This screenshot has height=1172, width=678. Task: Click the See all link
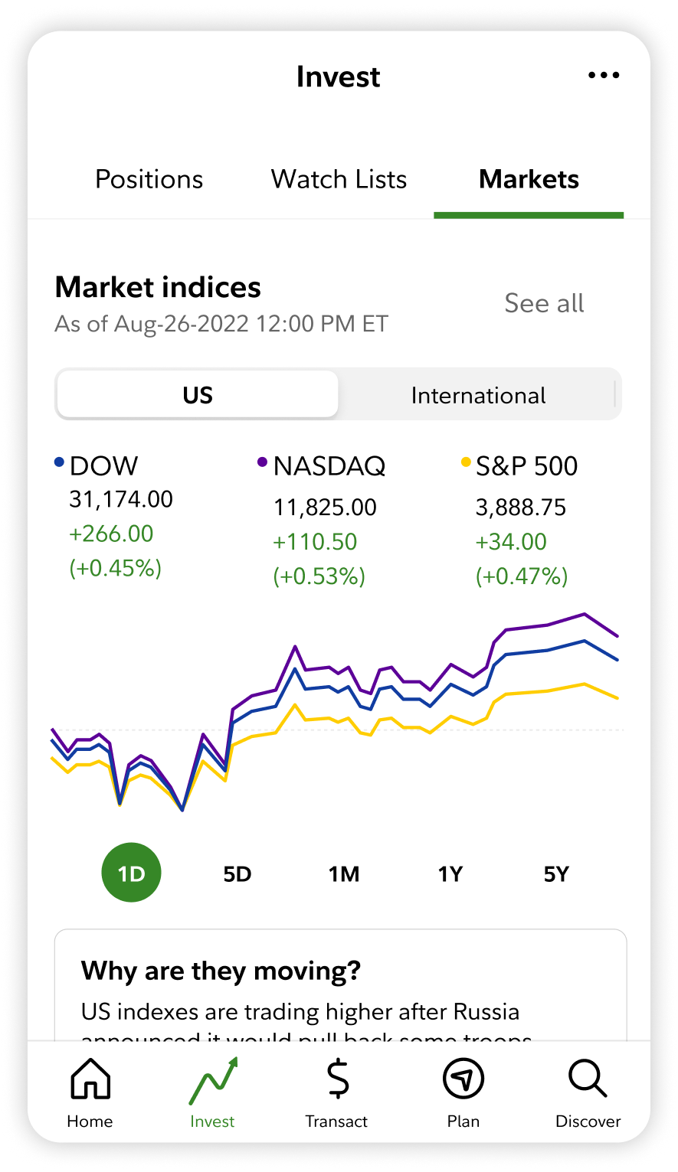click(544, 303)
